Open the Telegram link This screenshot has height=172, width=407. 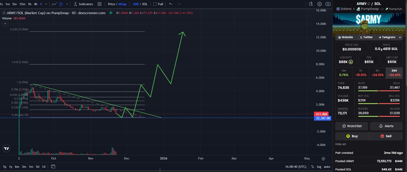point(386,37)
